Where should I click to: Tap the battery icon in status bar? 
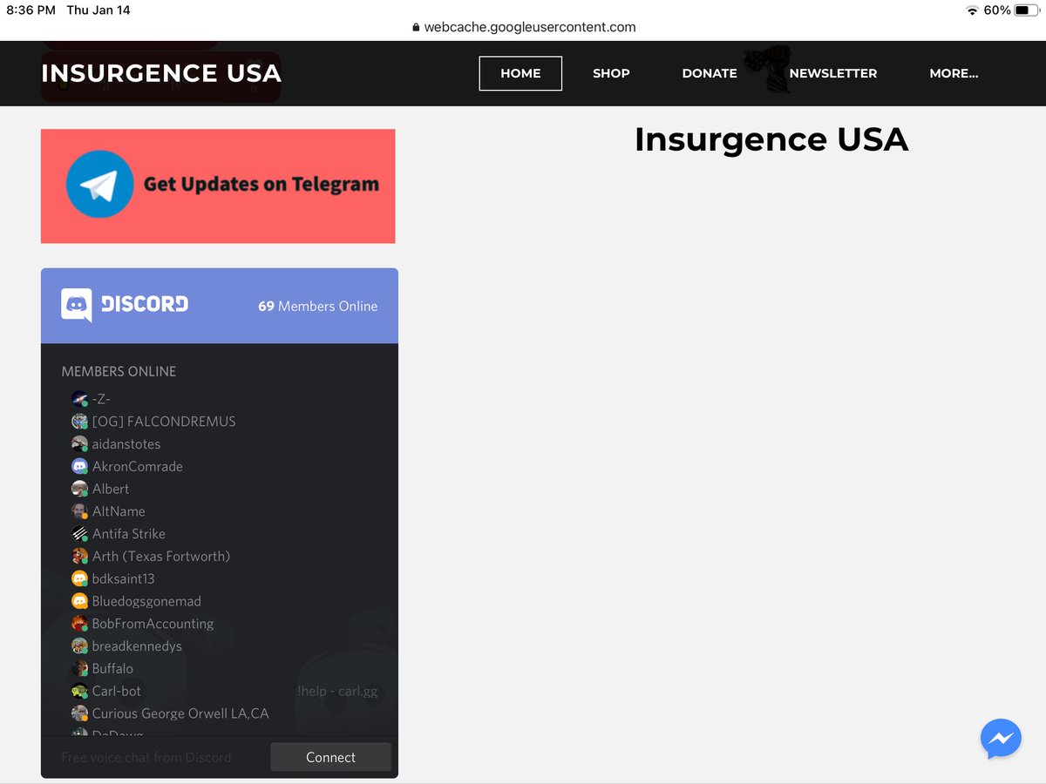1027,10
